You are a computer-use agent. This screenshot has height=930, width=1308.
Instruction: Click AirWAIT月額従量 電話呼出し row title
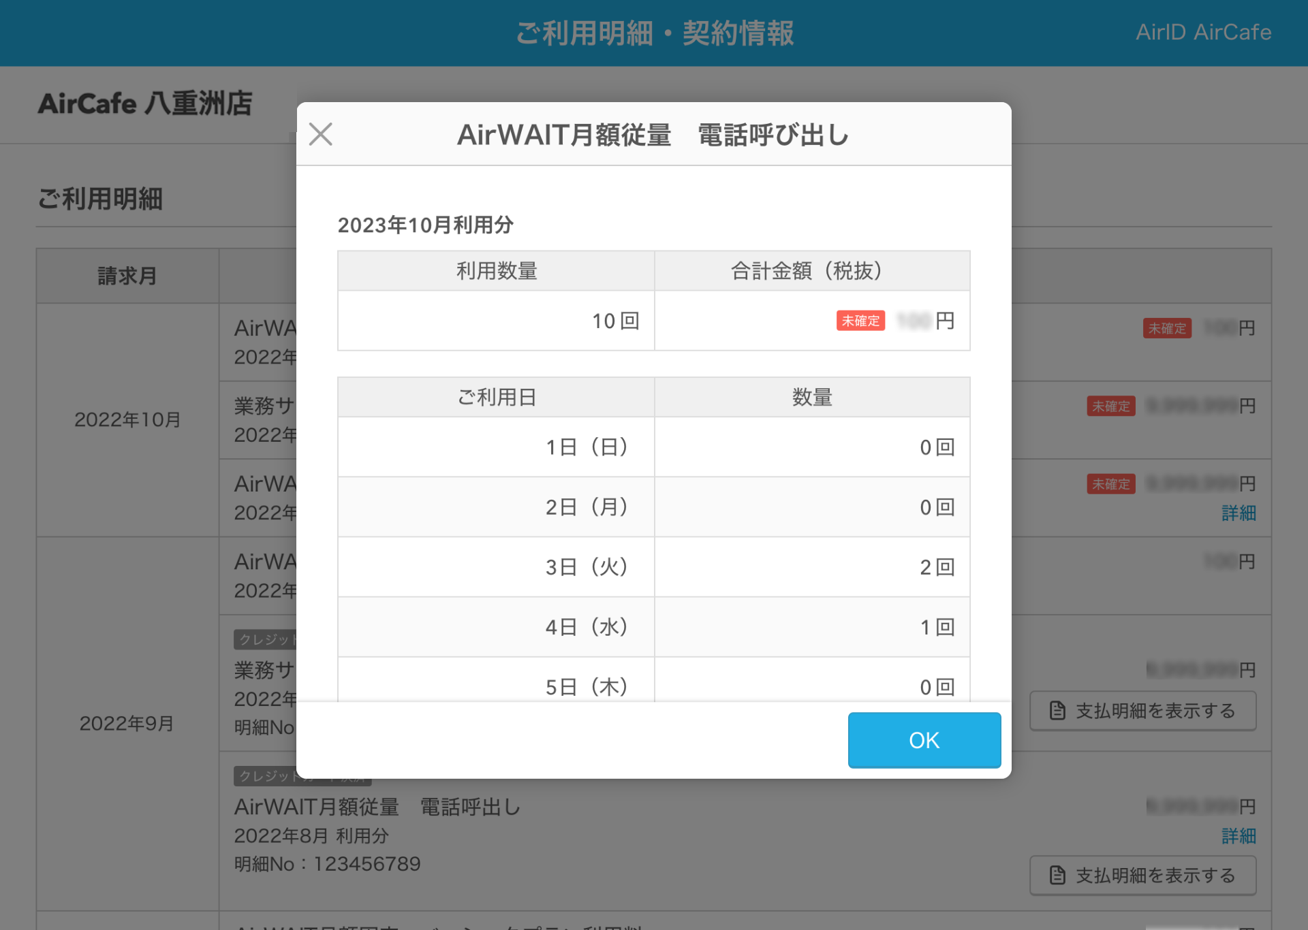point(377,807)
